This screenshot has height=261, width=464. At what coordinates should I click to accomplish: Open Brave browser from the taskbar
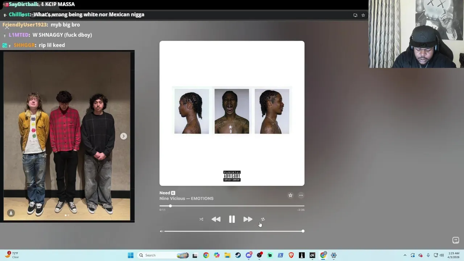pos(291,255)
